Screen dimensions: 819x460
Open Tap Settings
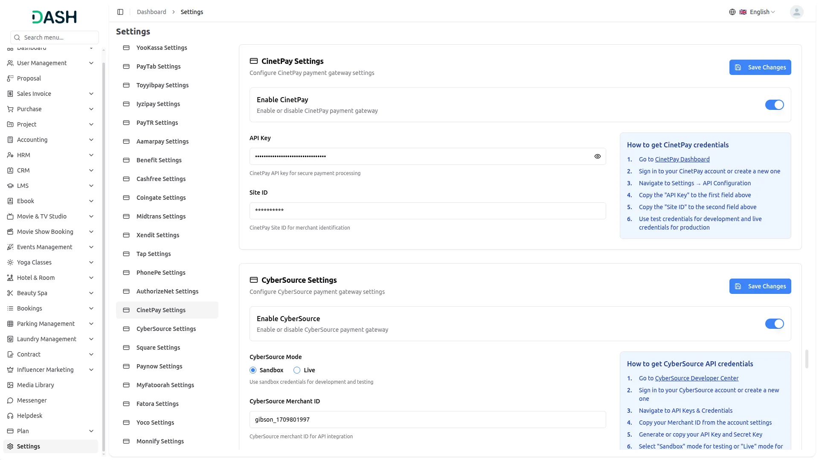coord(167,254)
